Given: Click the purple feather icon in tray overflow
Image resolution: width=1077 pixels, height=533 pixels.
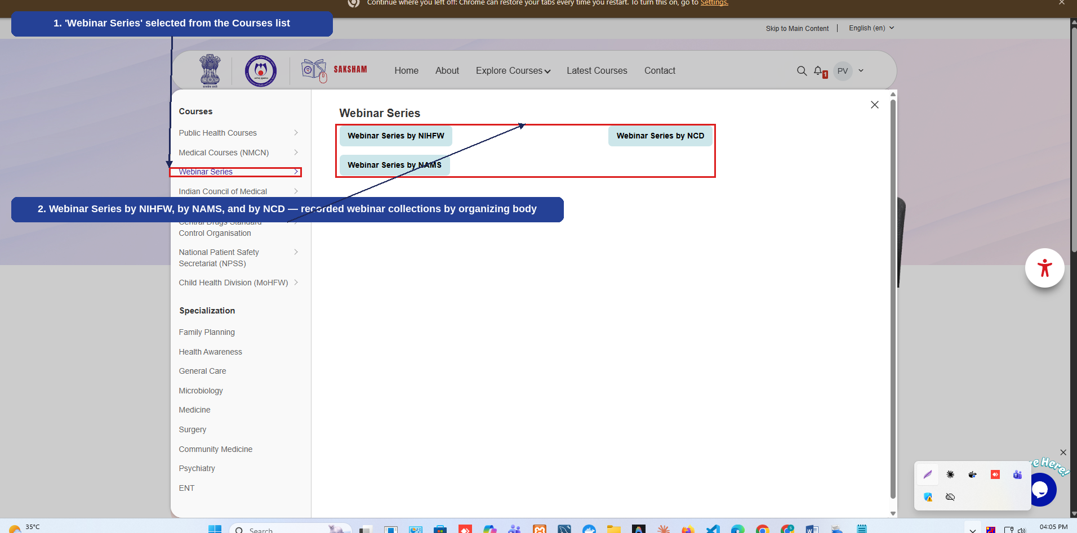Looking at the screenshot, I should 928,474.
